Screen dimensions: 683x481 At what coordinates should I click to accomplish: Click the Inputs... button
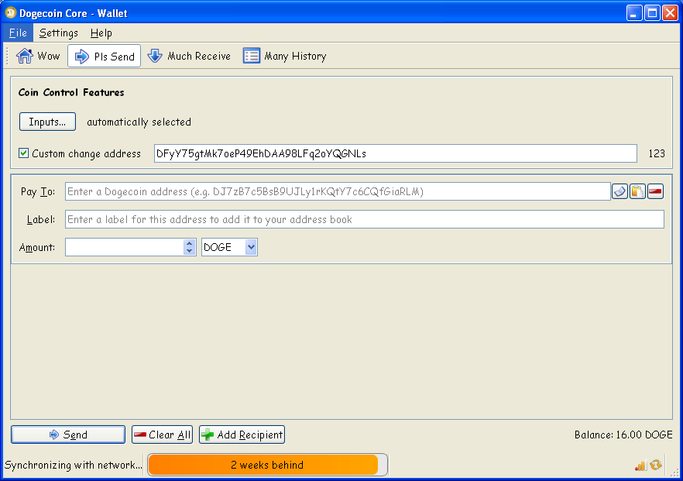tap(47, 122)
